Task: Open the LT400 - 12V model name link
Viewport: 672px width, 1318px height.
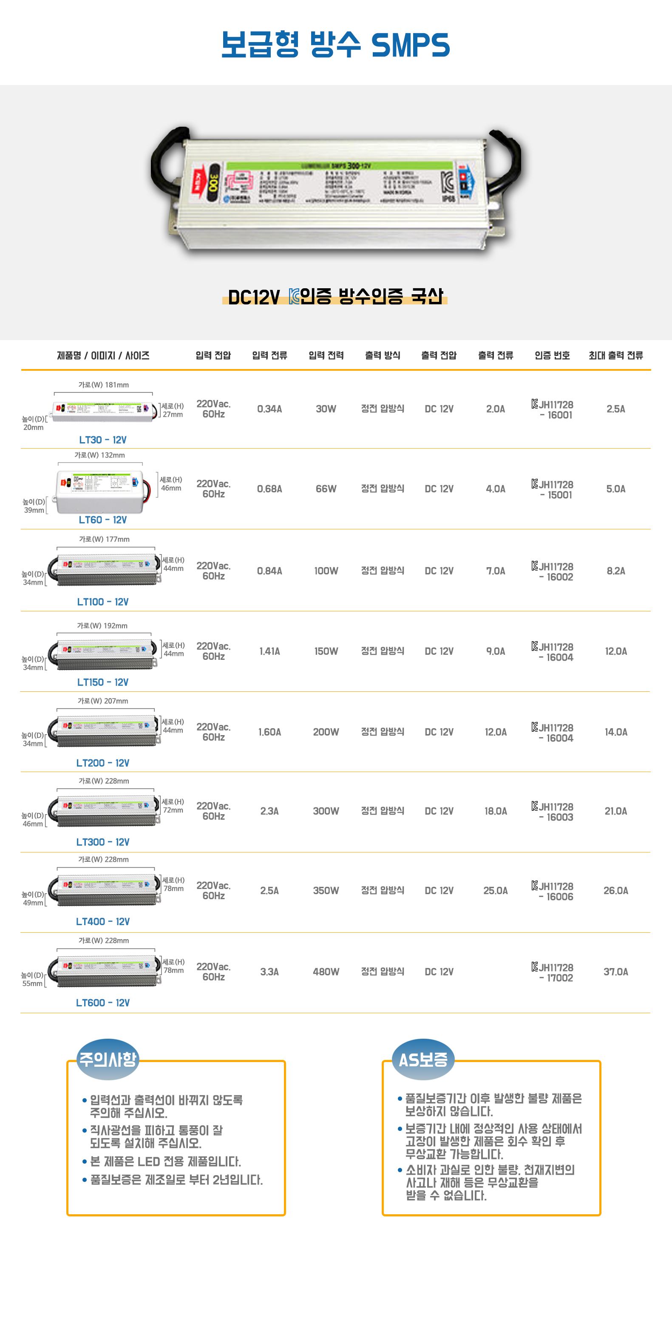Action: pos(103,921)
